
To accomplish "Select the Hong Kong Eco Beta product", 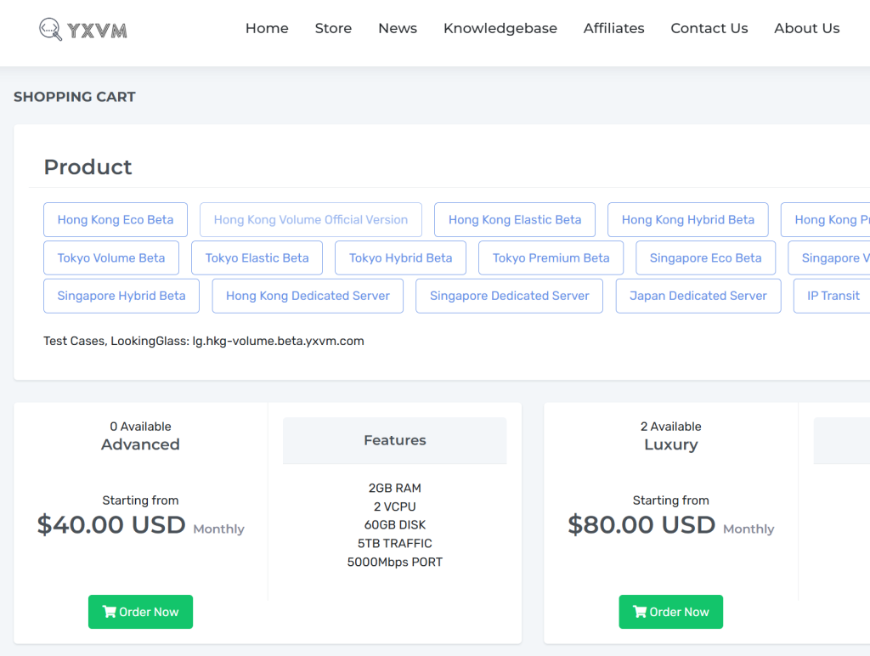I will (116, 220).
